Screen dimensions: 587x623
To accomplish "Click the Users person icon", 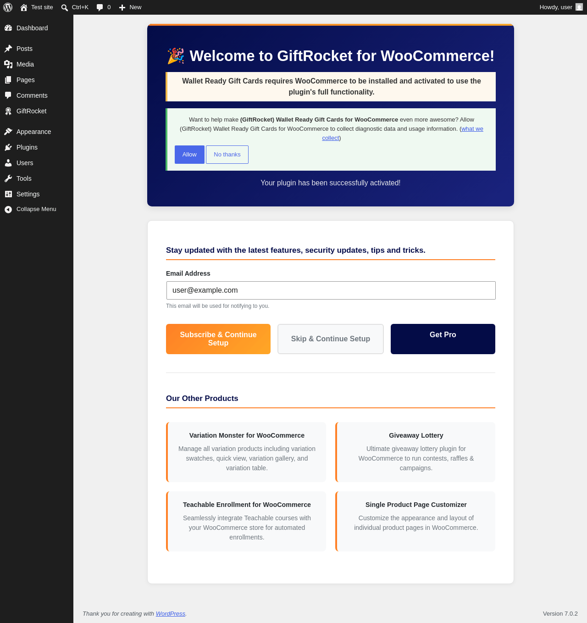I will pyautogui.click(x=8, y=163).
